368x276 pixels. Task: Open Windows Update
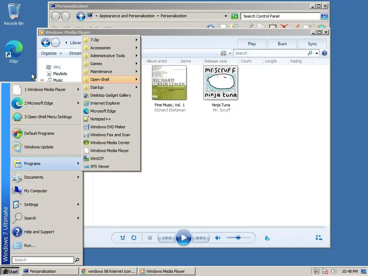[46, 147]
